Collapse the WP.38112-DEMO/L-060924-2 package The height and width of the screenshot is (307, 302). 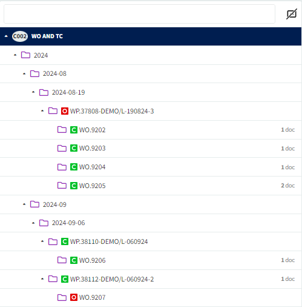coord(42,279)
